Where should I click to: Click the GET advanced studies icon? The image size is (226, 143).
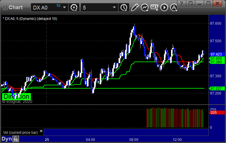154,7
